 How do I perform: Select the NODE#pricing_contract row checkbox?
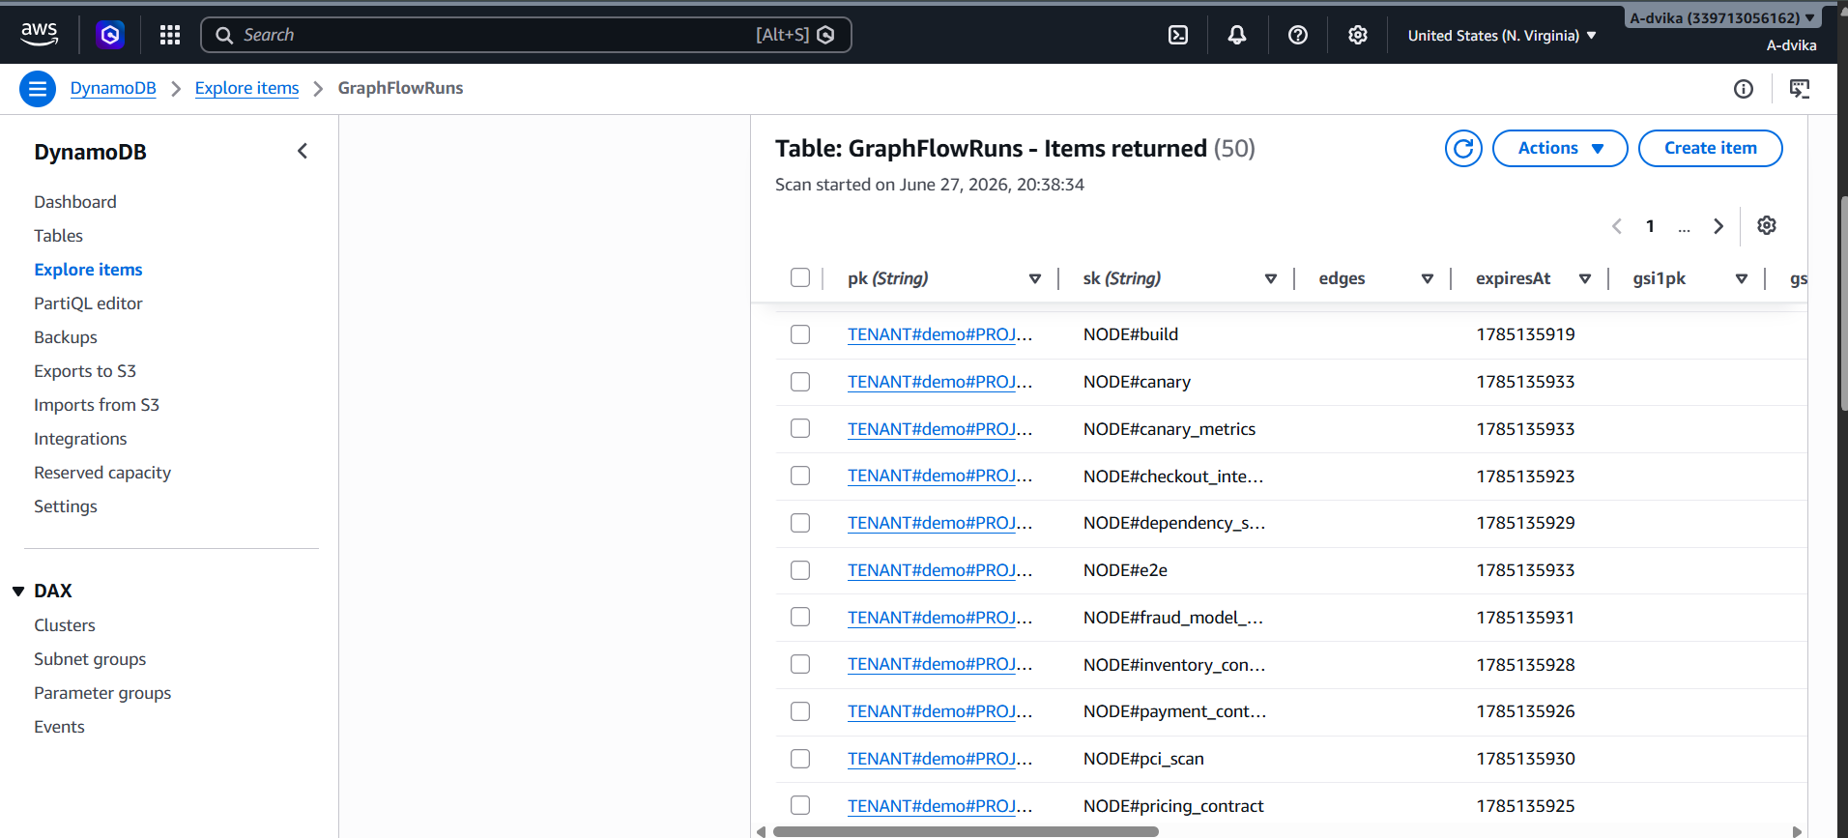click(x=800, y=805)
